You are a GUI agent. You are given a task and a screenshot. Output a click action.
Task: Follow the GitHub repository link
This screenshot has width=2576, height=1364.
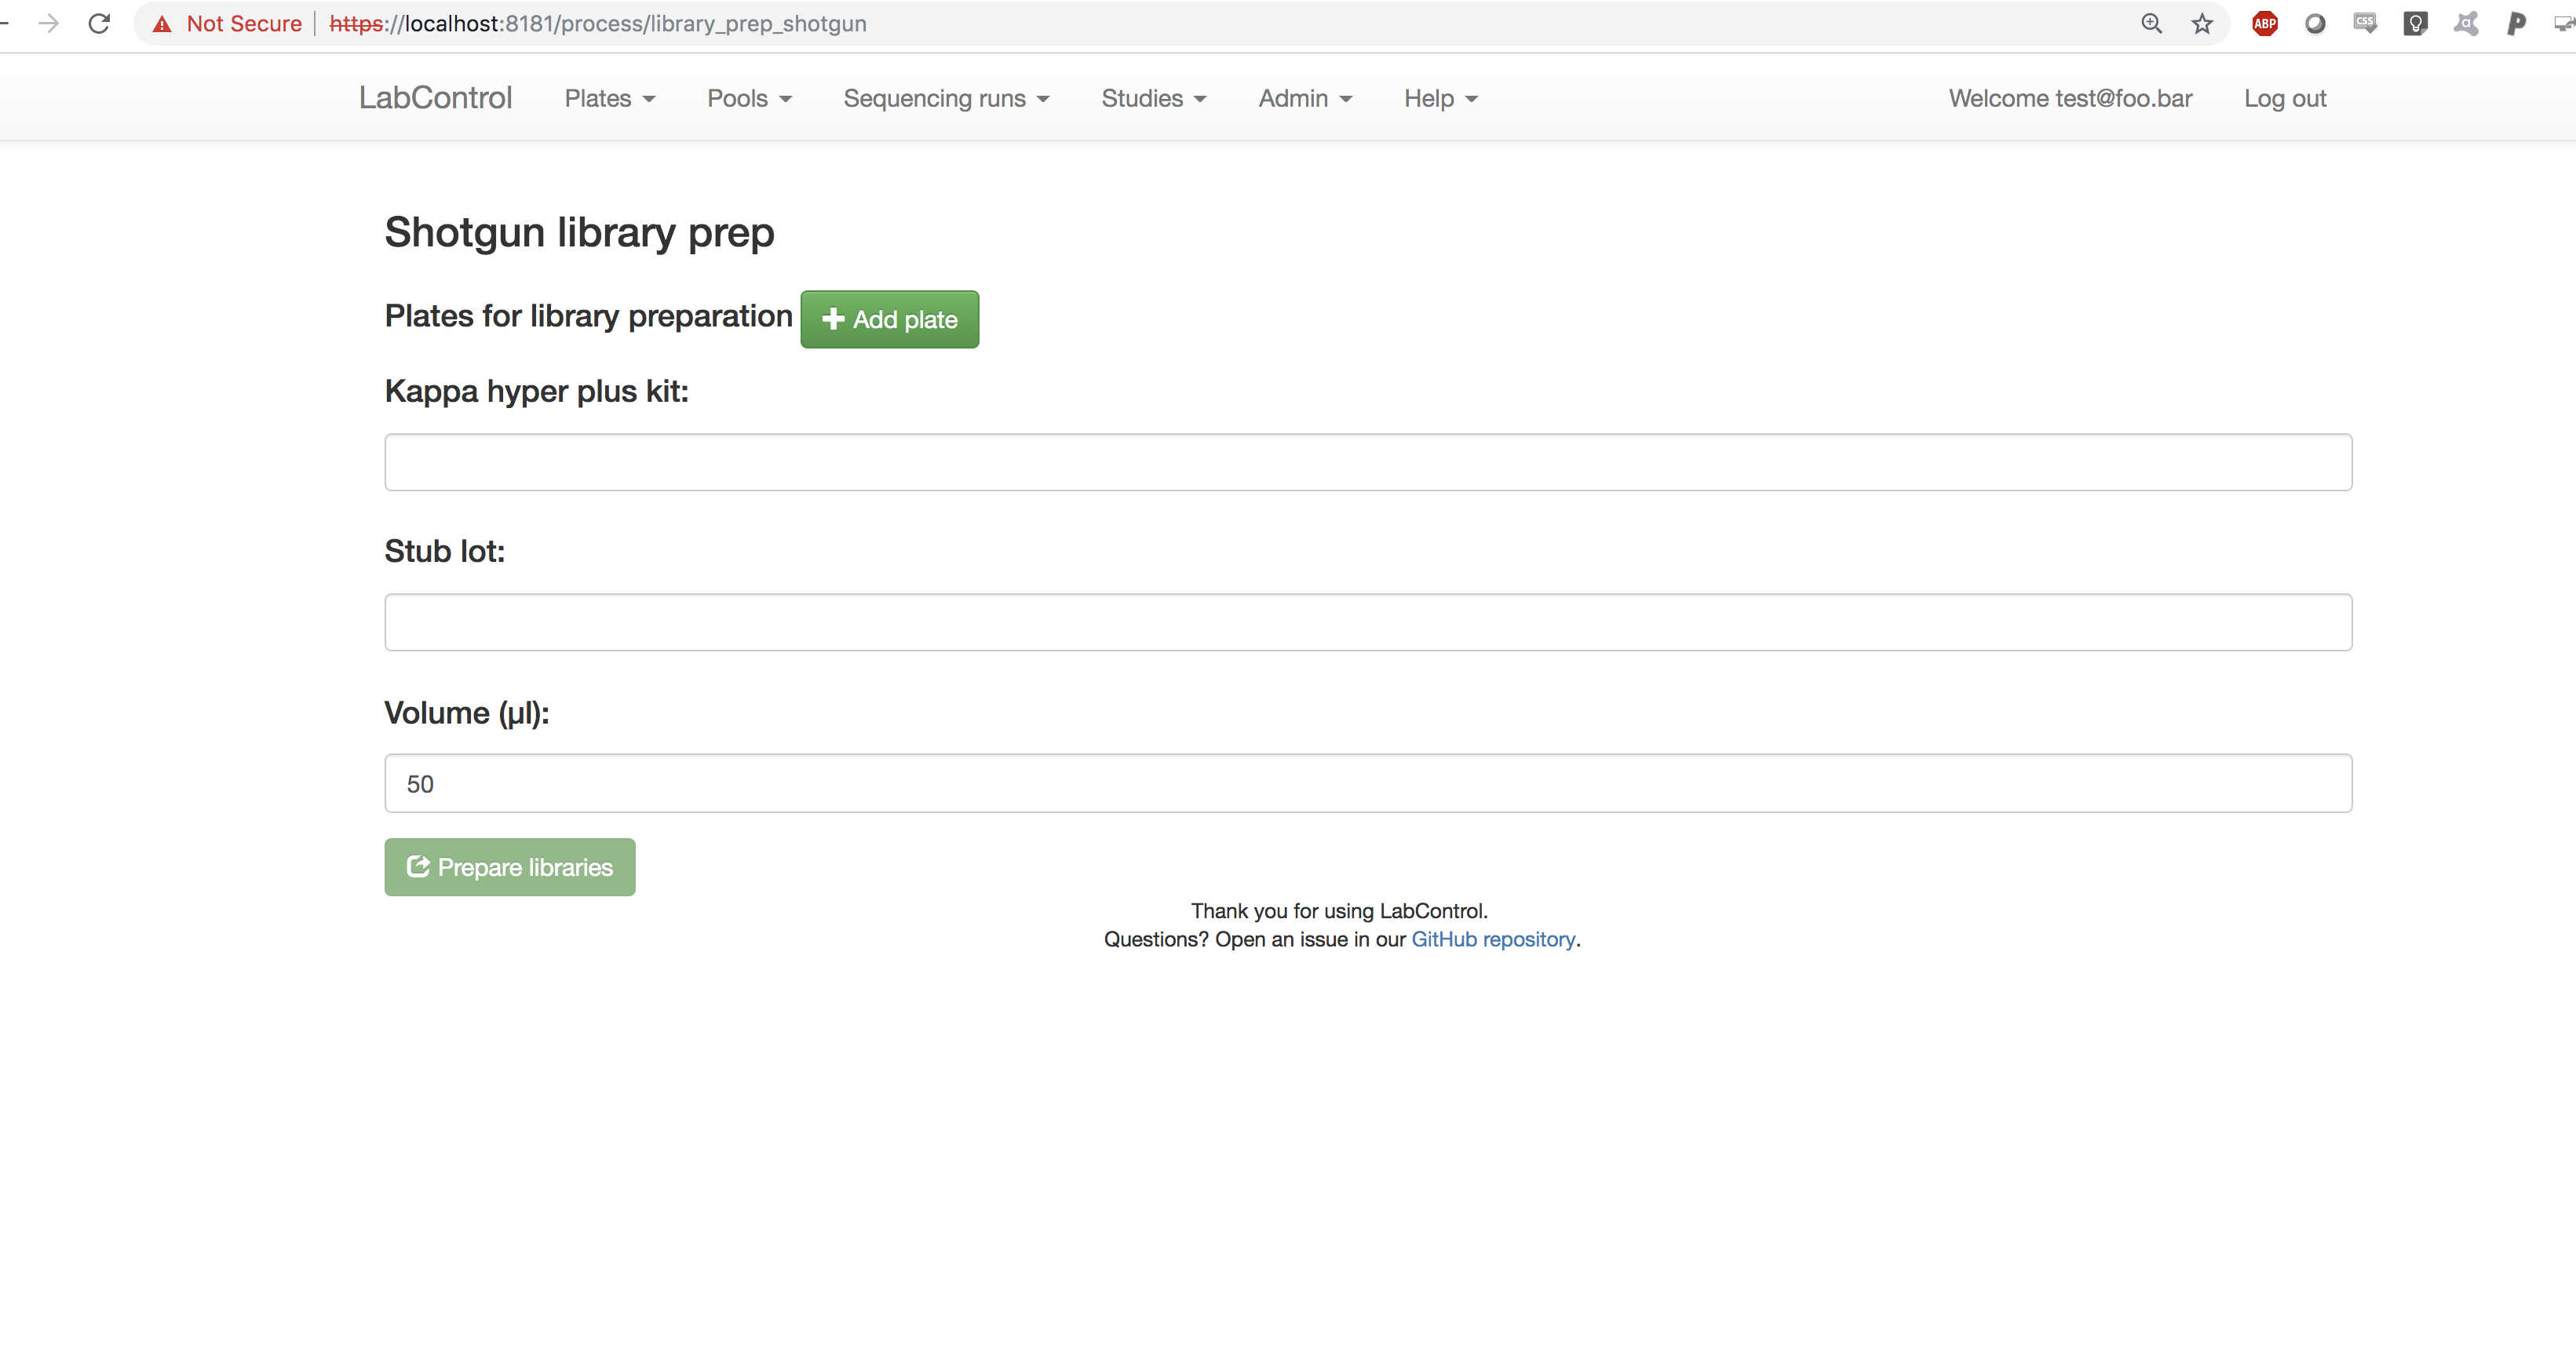click(1492, 939)
